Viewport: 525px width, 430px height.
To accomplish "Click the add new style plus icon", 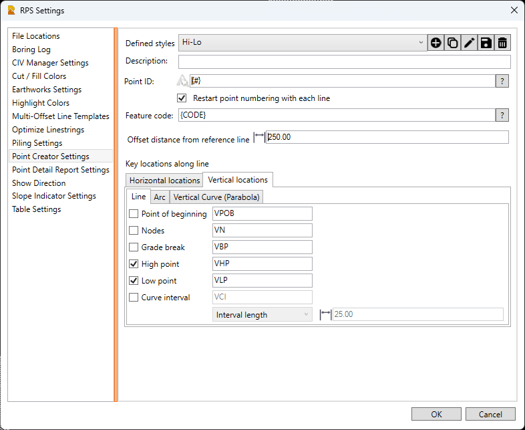I will pyautogui.click(x=435, y=43).
